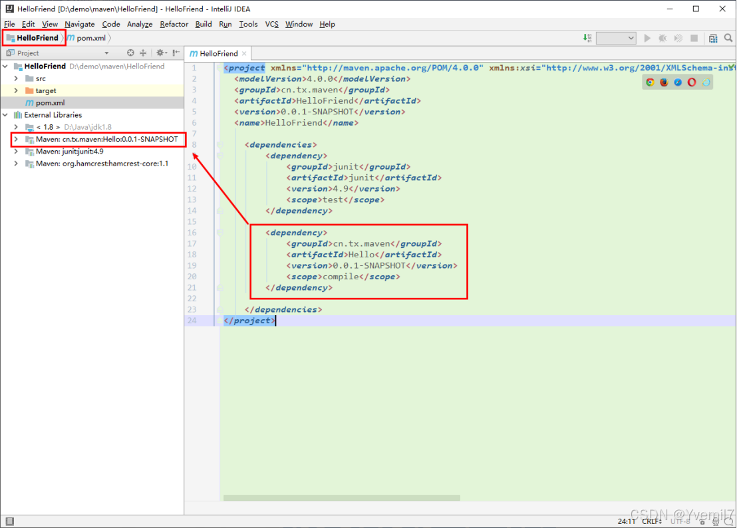Open pom.xml in Internet Explorer
The width and height of the screenshot is (737, 528).
706,82
